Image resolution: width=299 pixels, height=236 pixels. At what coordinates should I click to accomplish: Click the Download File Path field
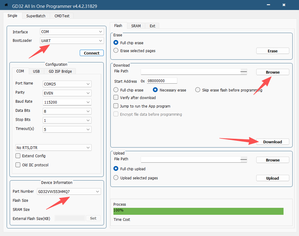pos(191,72)
